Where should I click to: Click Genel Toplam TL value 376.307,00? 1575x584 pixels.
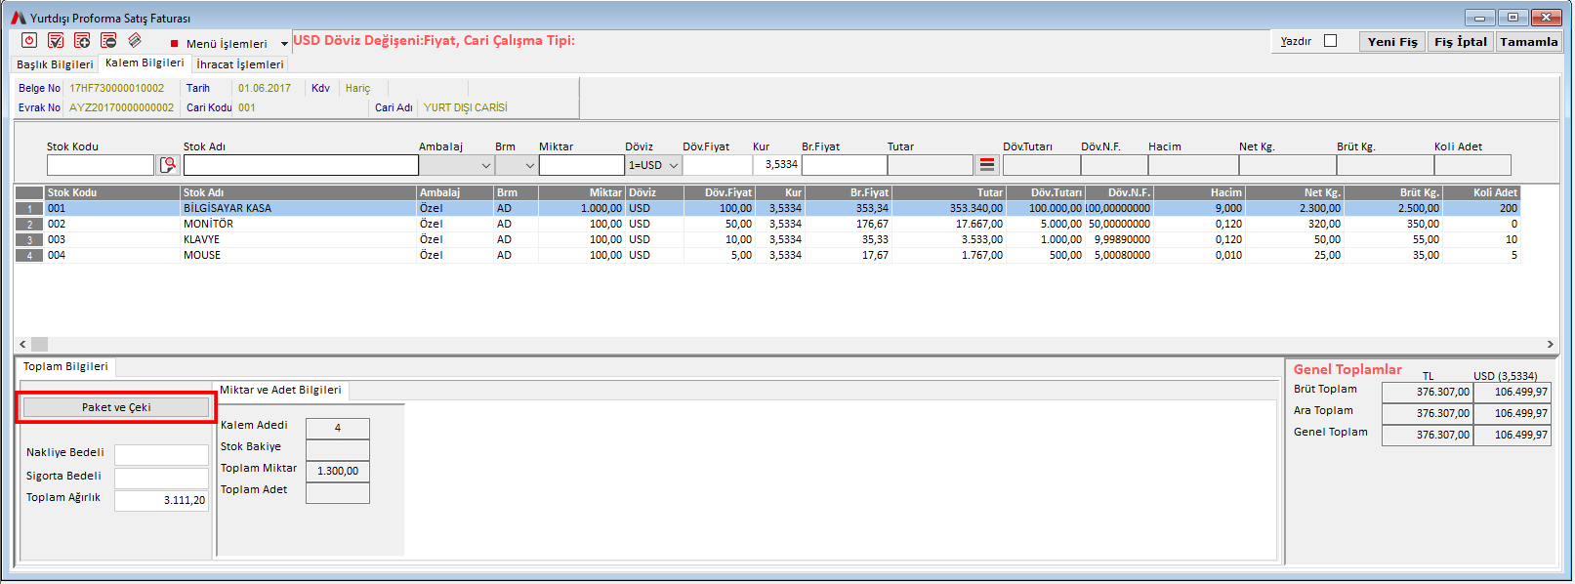coord(1427,436)
